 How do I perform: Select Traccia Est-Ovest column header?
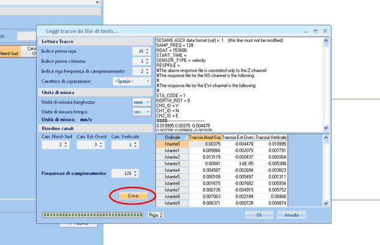pos(238,137)
